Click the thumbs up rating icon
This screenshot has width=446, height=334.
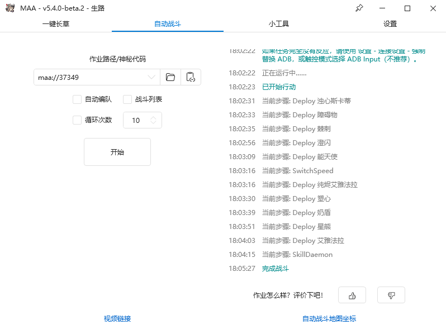click(352, 295)
